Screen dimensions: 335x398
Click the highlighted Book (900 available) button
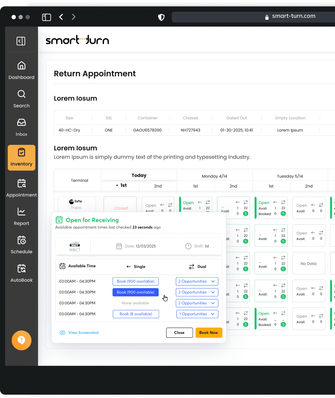135,292
